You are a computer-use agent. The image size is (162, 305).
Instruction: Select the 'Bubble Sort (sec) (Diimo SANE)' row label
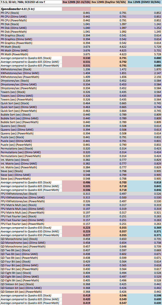[20, 118]
